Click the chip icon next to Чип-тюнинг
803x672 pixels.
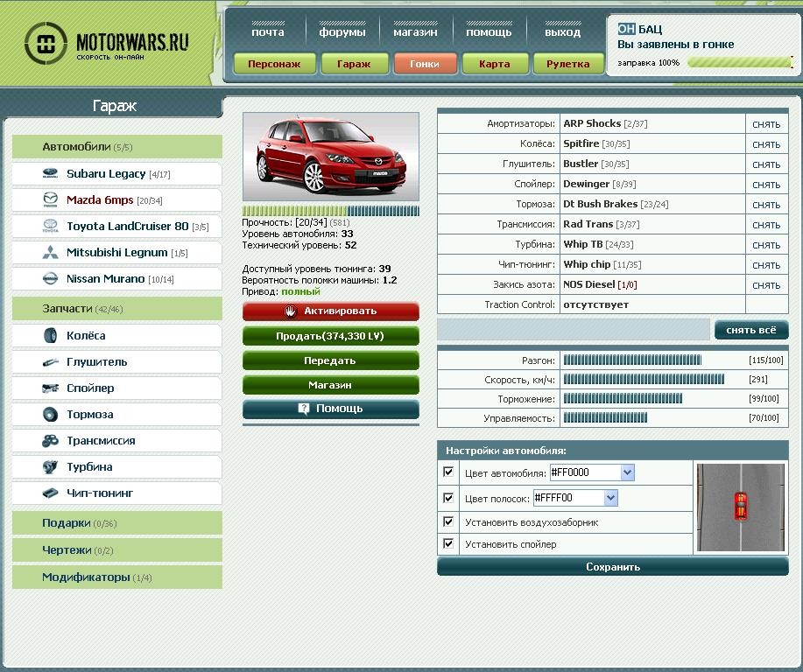tap(50, 493)
